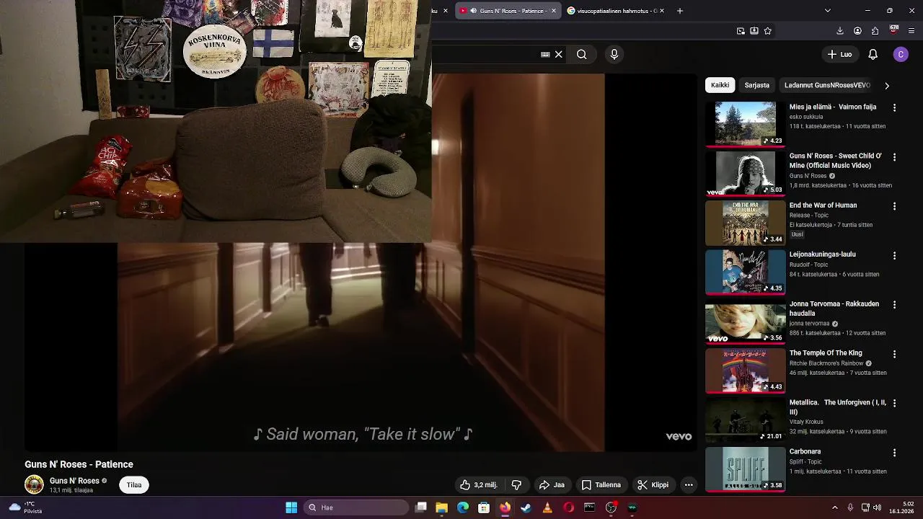923x519 pixels.
Task: List all tabs dropdown arrow
Action: pyautogui.click(x=827, y=11)
